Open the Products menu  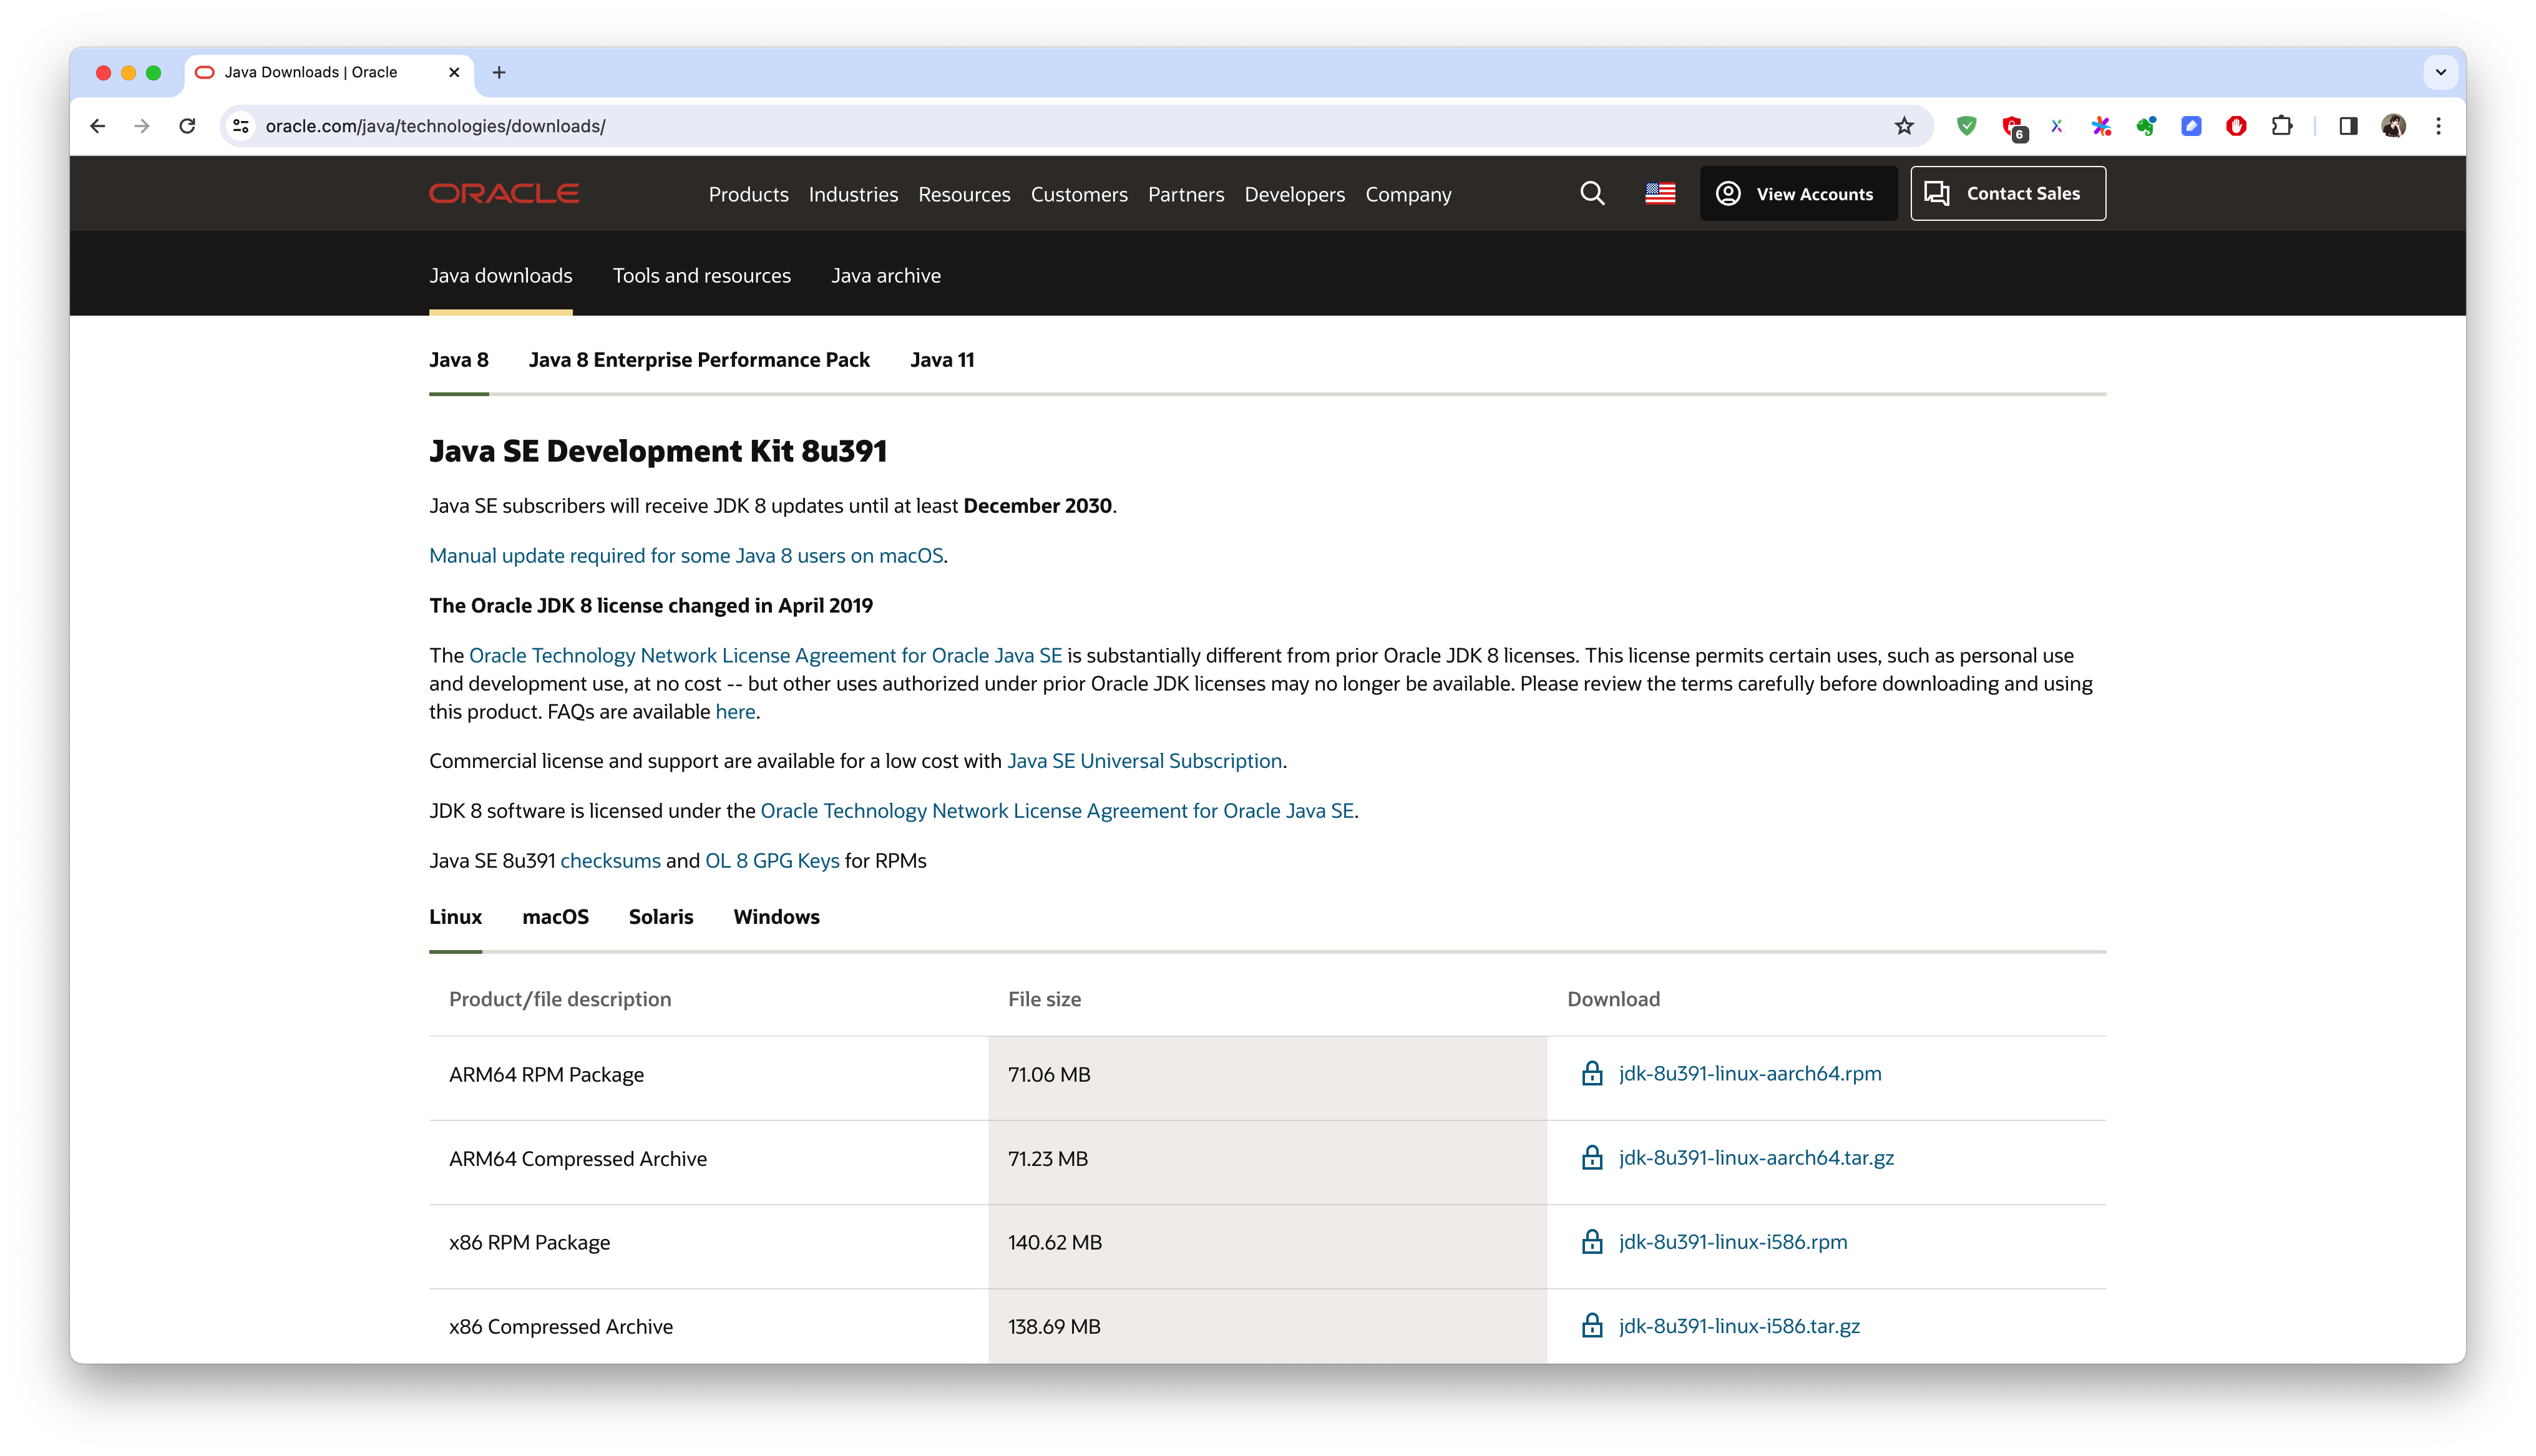click(x=748, y=194)
